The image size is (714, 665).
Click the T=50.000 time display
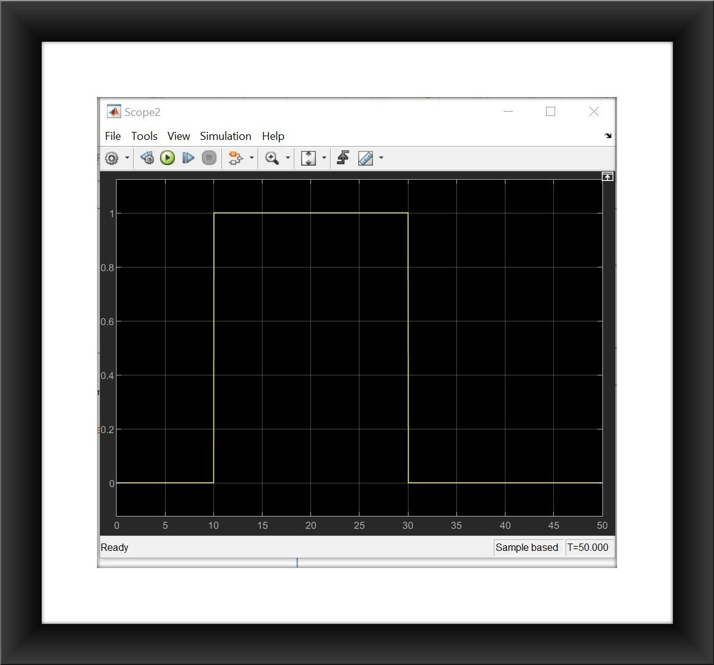click(588, 547)
